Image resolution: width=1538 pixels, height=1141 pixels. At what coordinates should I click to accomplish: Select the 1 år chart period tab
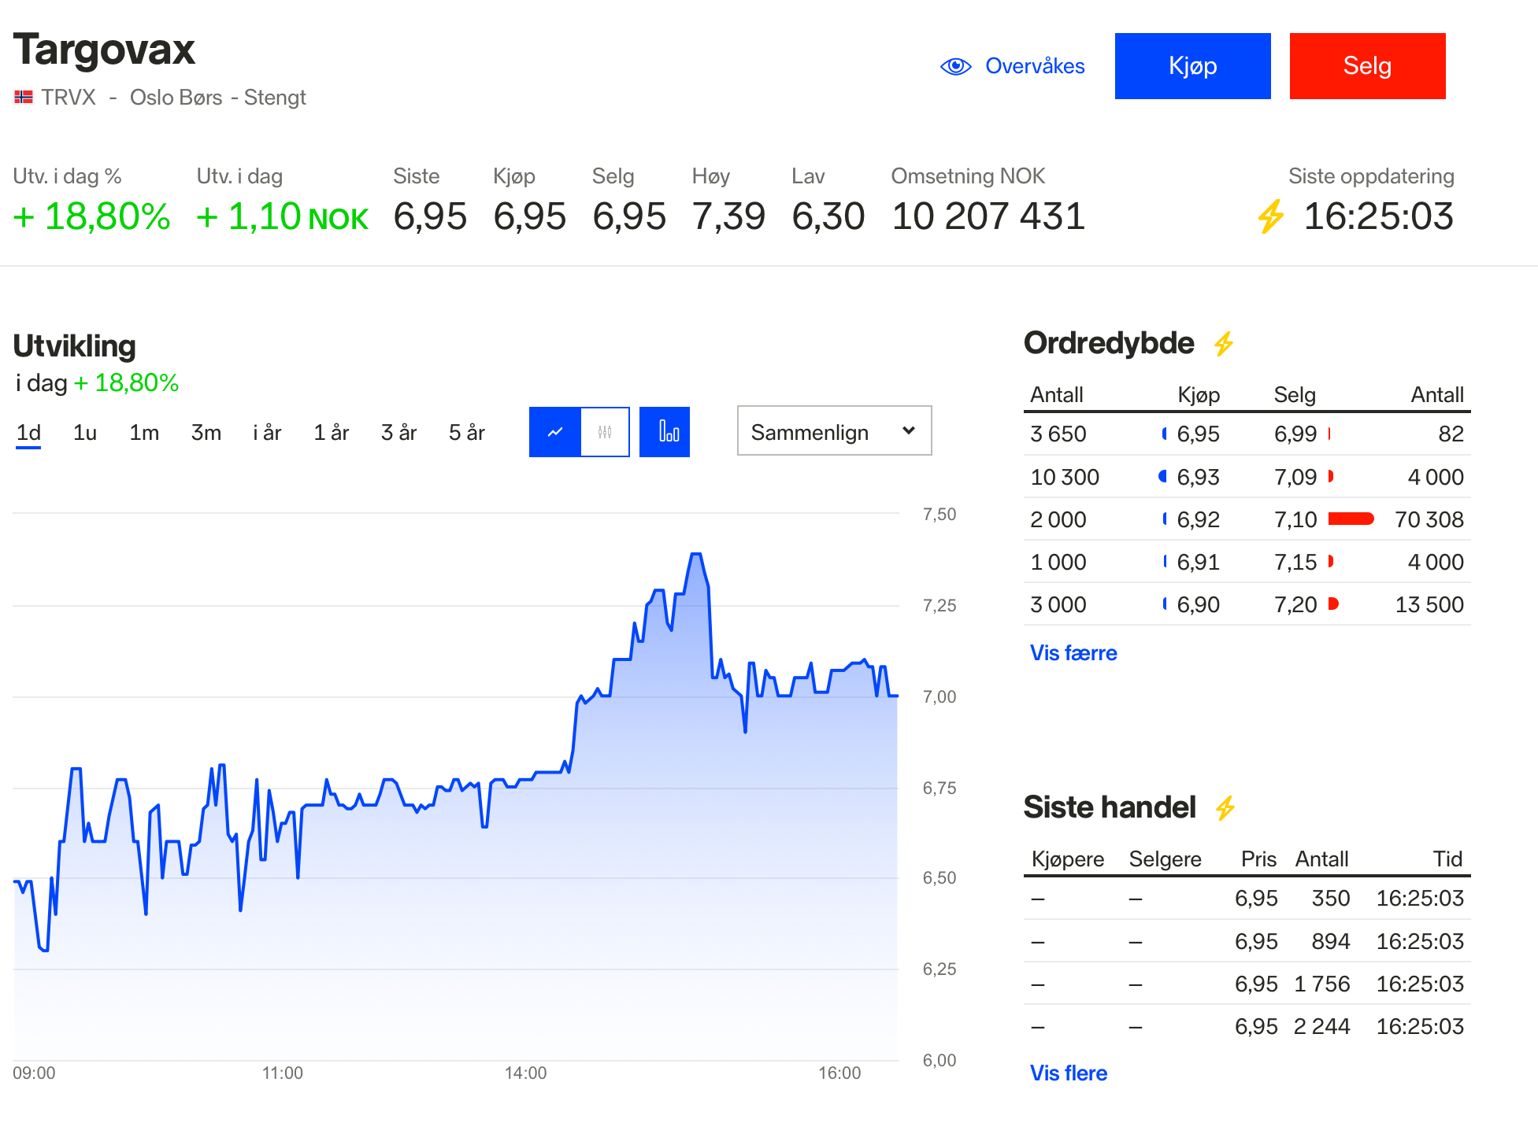[x=332, y=433]
